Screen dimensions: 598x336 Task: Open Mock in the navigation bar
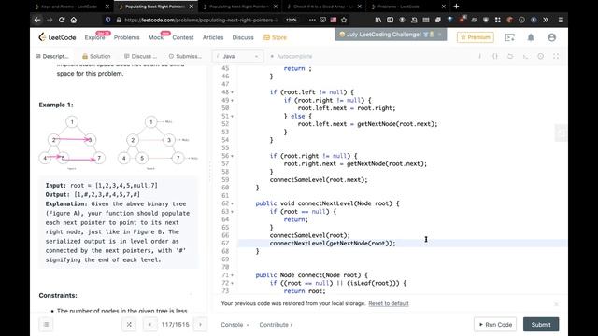pyautogui.click(x=156, y=37)
